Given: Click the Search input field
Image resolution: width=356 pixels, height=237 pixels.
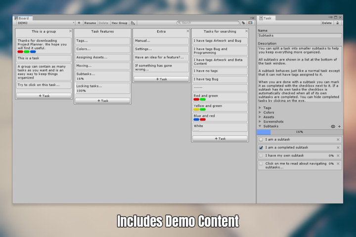Looking at the screenshot, I should point(208,23).
